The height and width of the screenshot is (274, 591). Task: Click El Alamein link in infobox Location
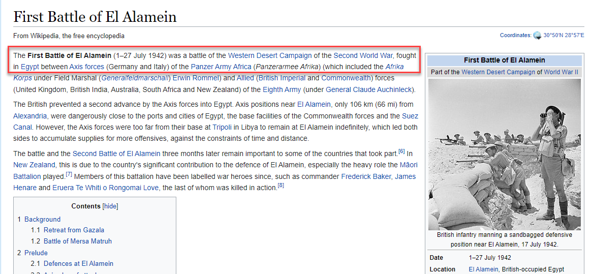tap(483, 269)
